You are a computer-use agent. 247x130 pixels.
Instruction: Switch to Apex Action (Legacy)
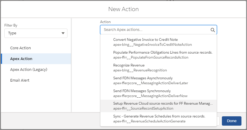[29, 69]
